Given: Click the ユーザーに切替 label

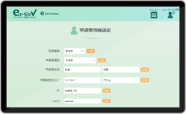Looking at the screenshot, I should pos(171,10).
